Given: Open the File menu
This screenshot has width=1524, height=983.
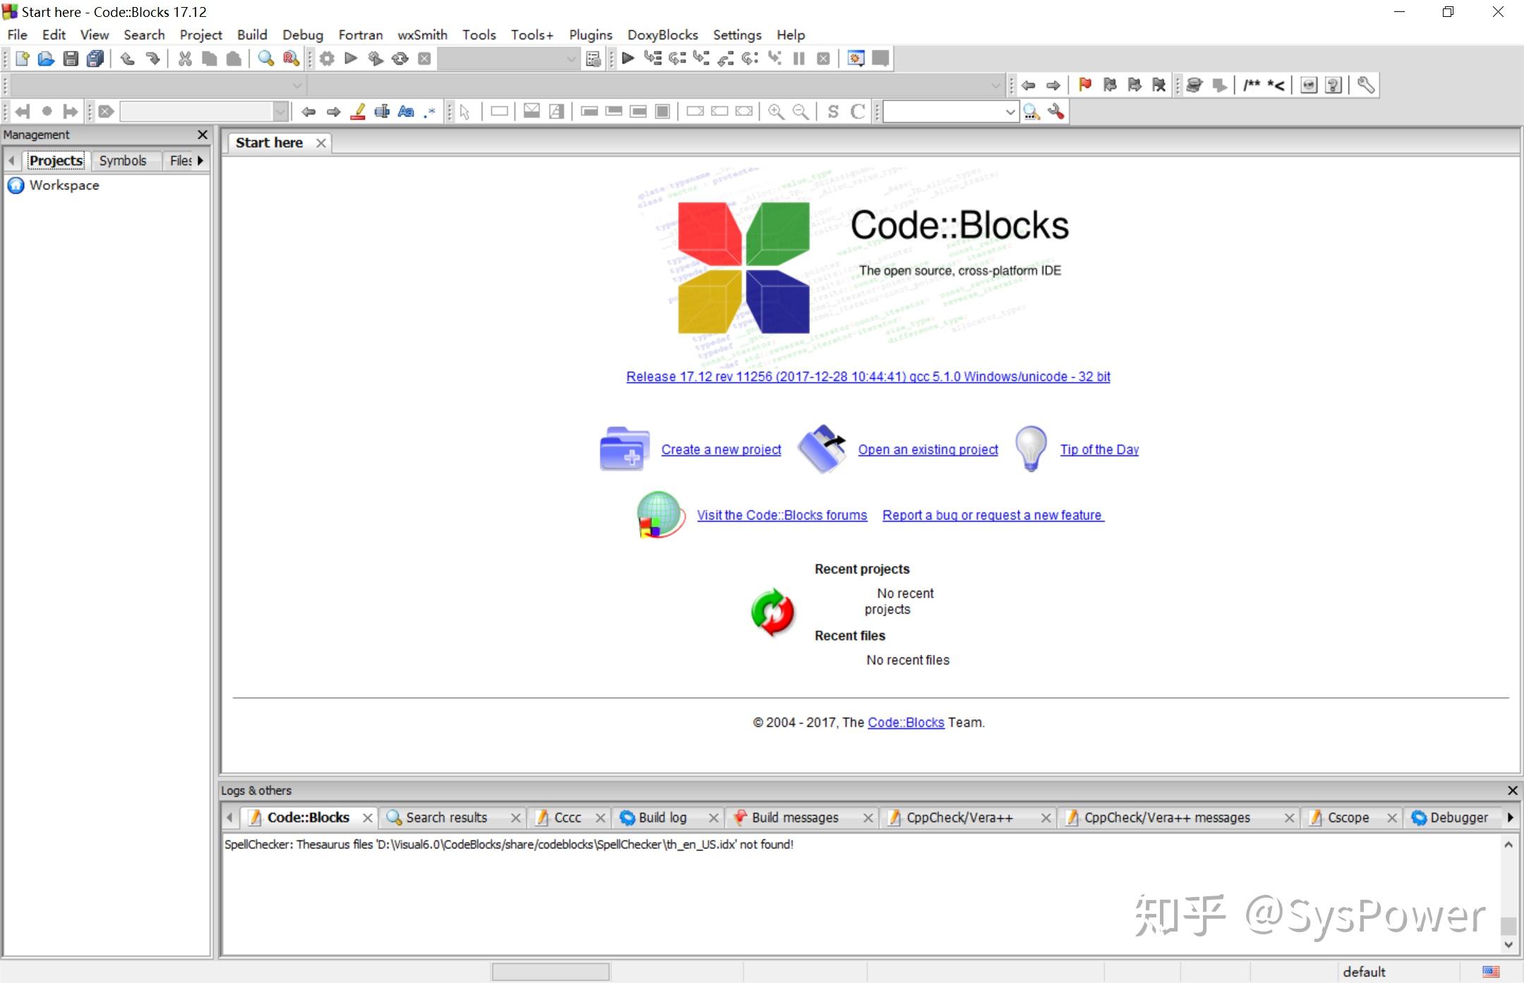Looking at the screenshot, I should tap(17, 35).
